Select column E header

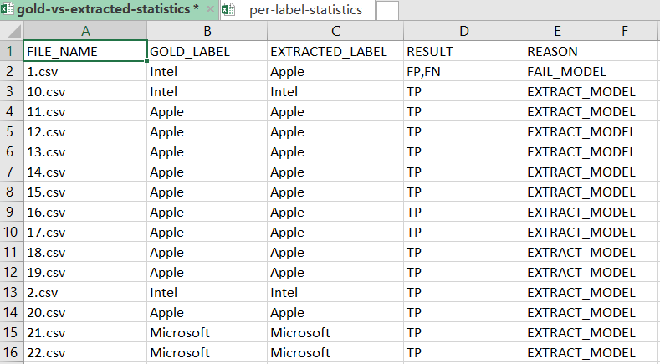pyautogui.click(x=558, y=31)
